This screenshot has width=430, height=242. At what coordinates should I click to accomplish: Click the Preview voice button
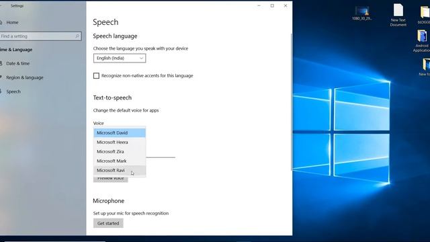(x=110, y=179)
